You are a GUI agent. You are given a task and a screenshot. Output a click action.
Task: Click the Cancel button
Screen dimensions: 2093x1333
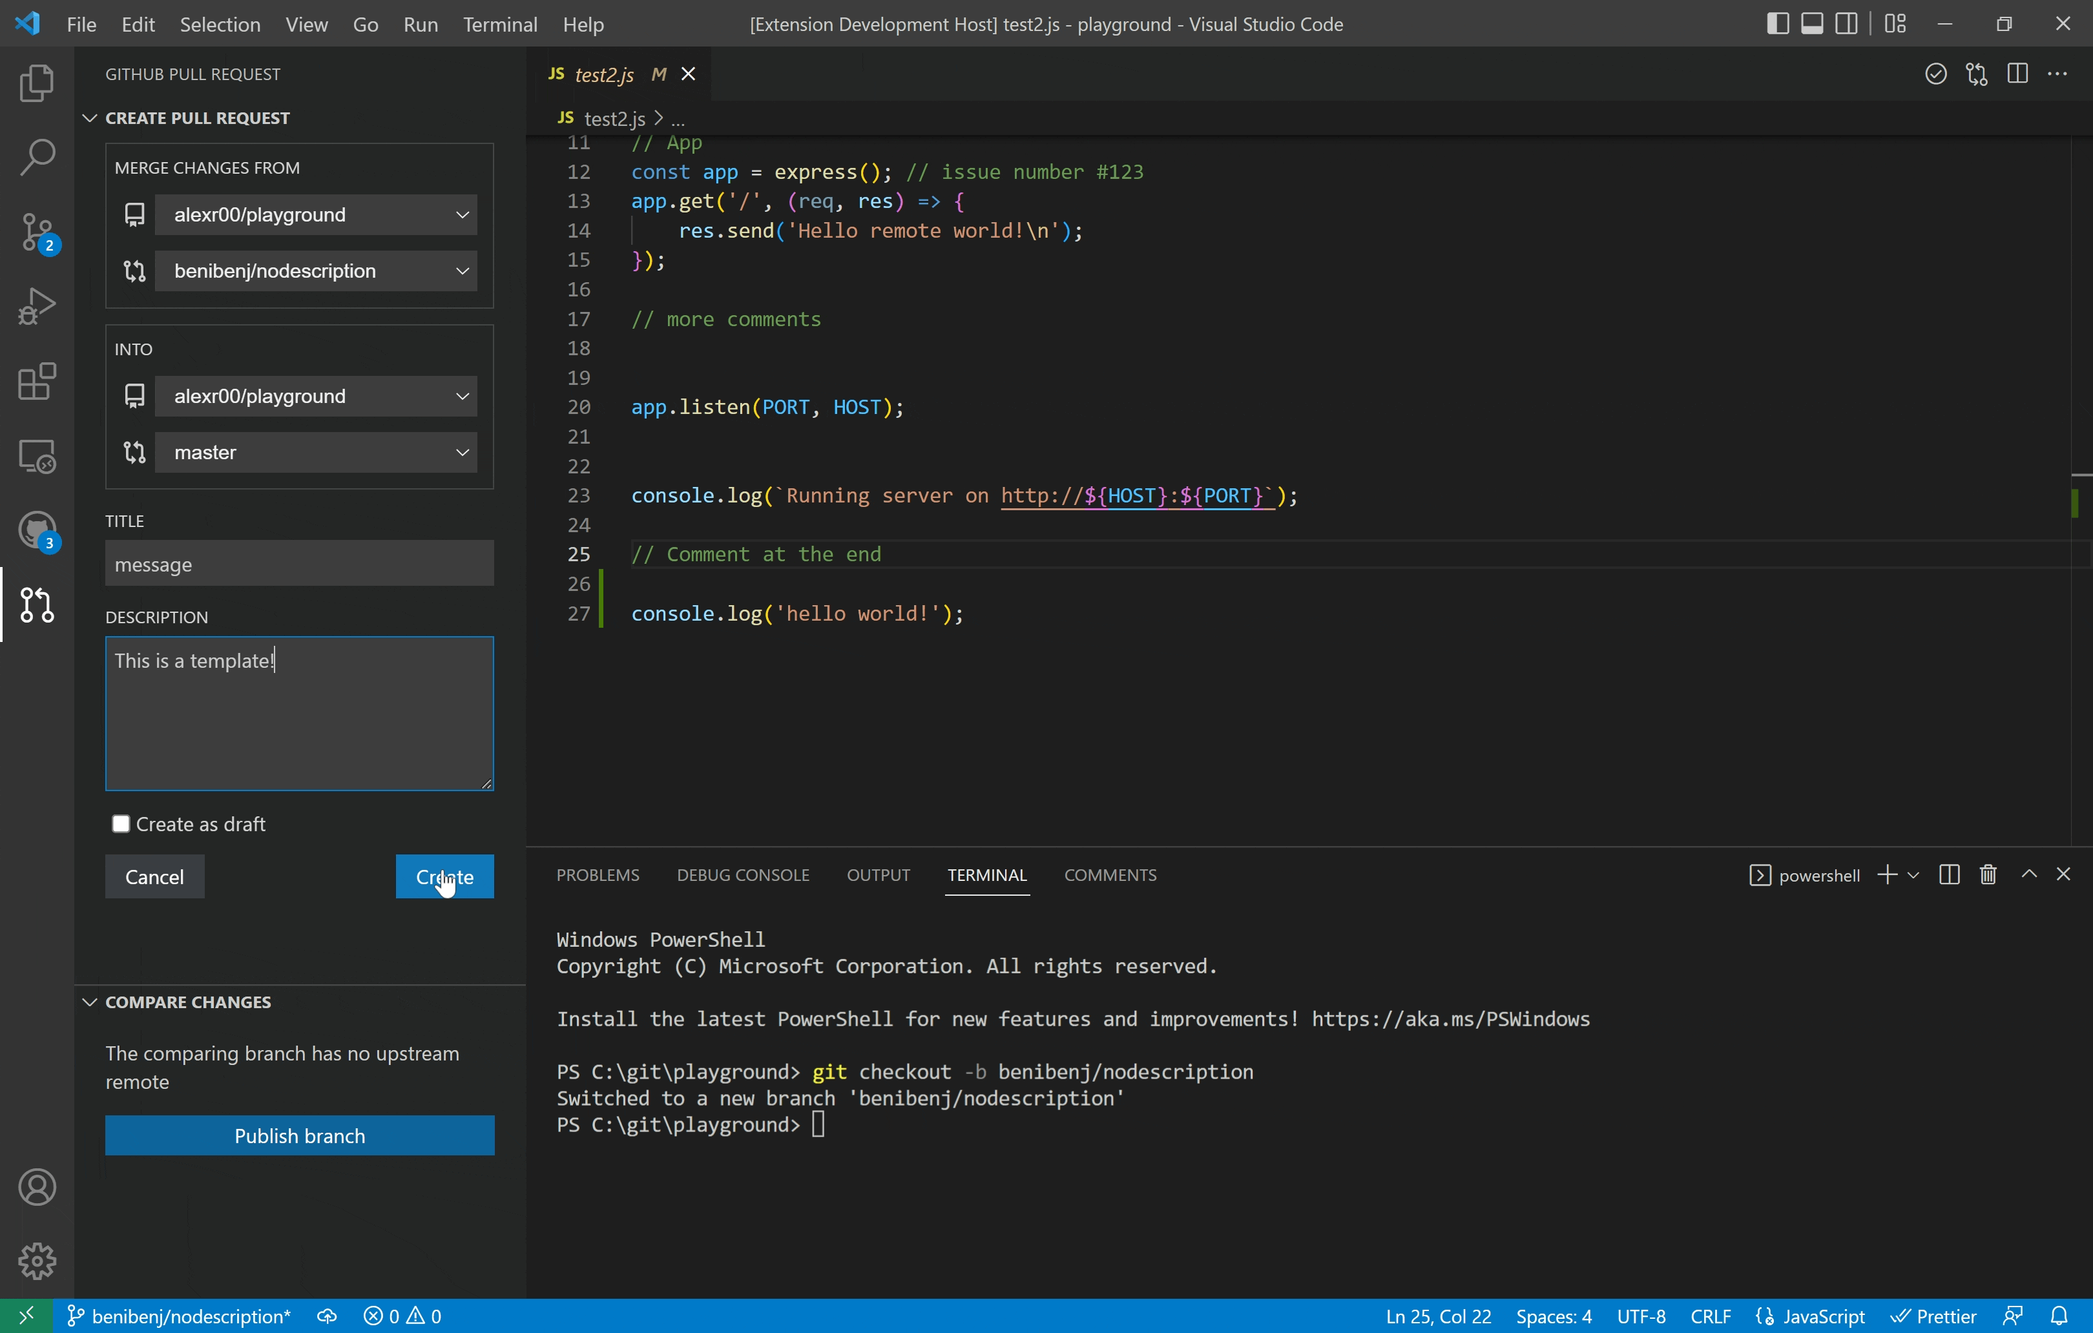[154, 877]
